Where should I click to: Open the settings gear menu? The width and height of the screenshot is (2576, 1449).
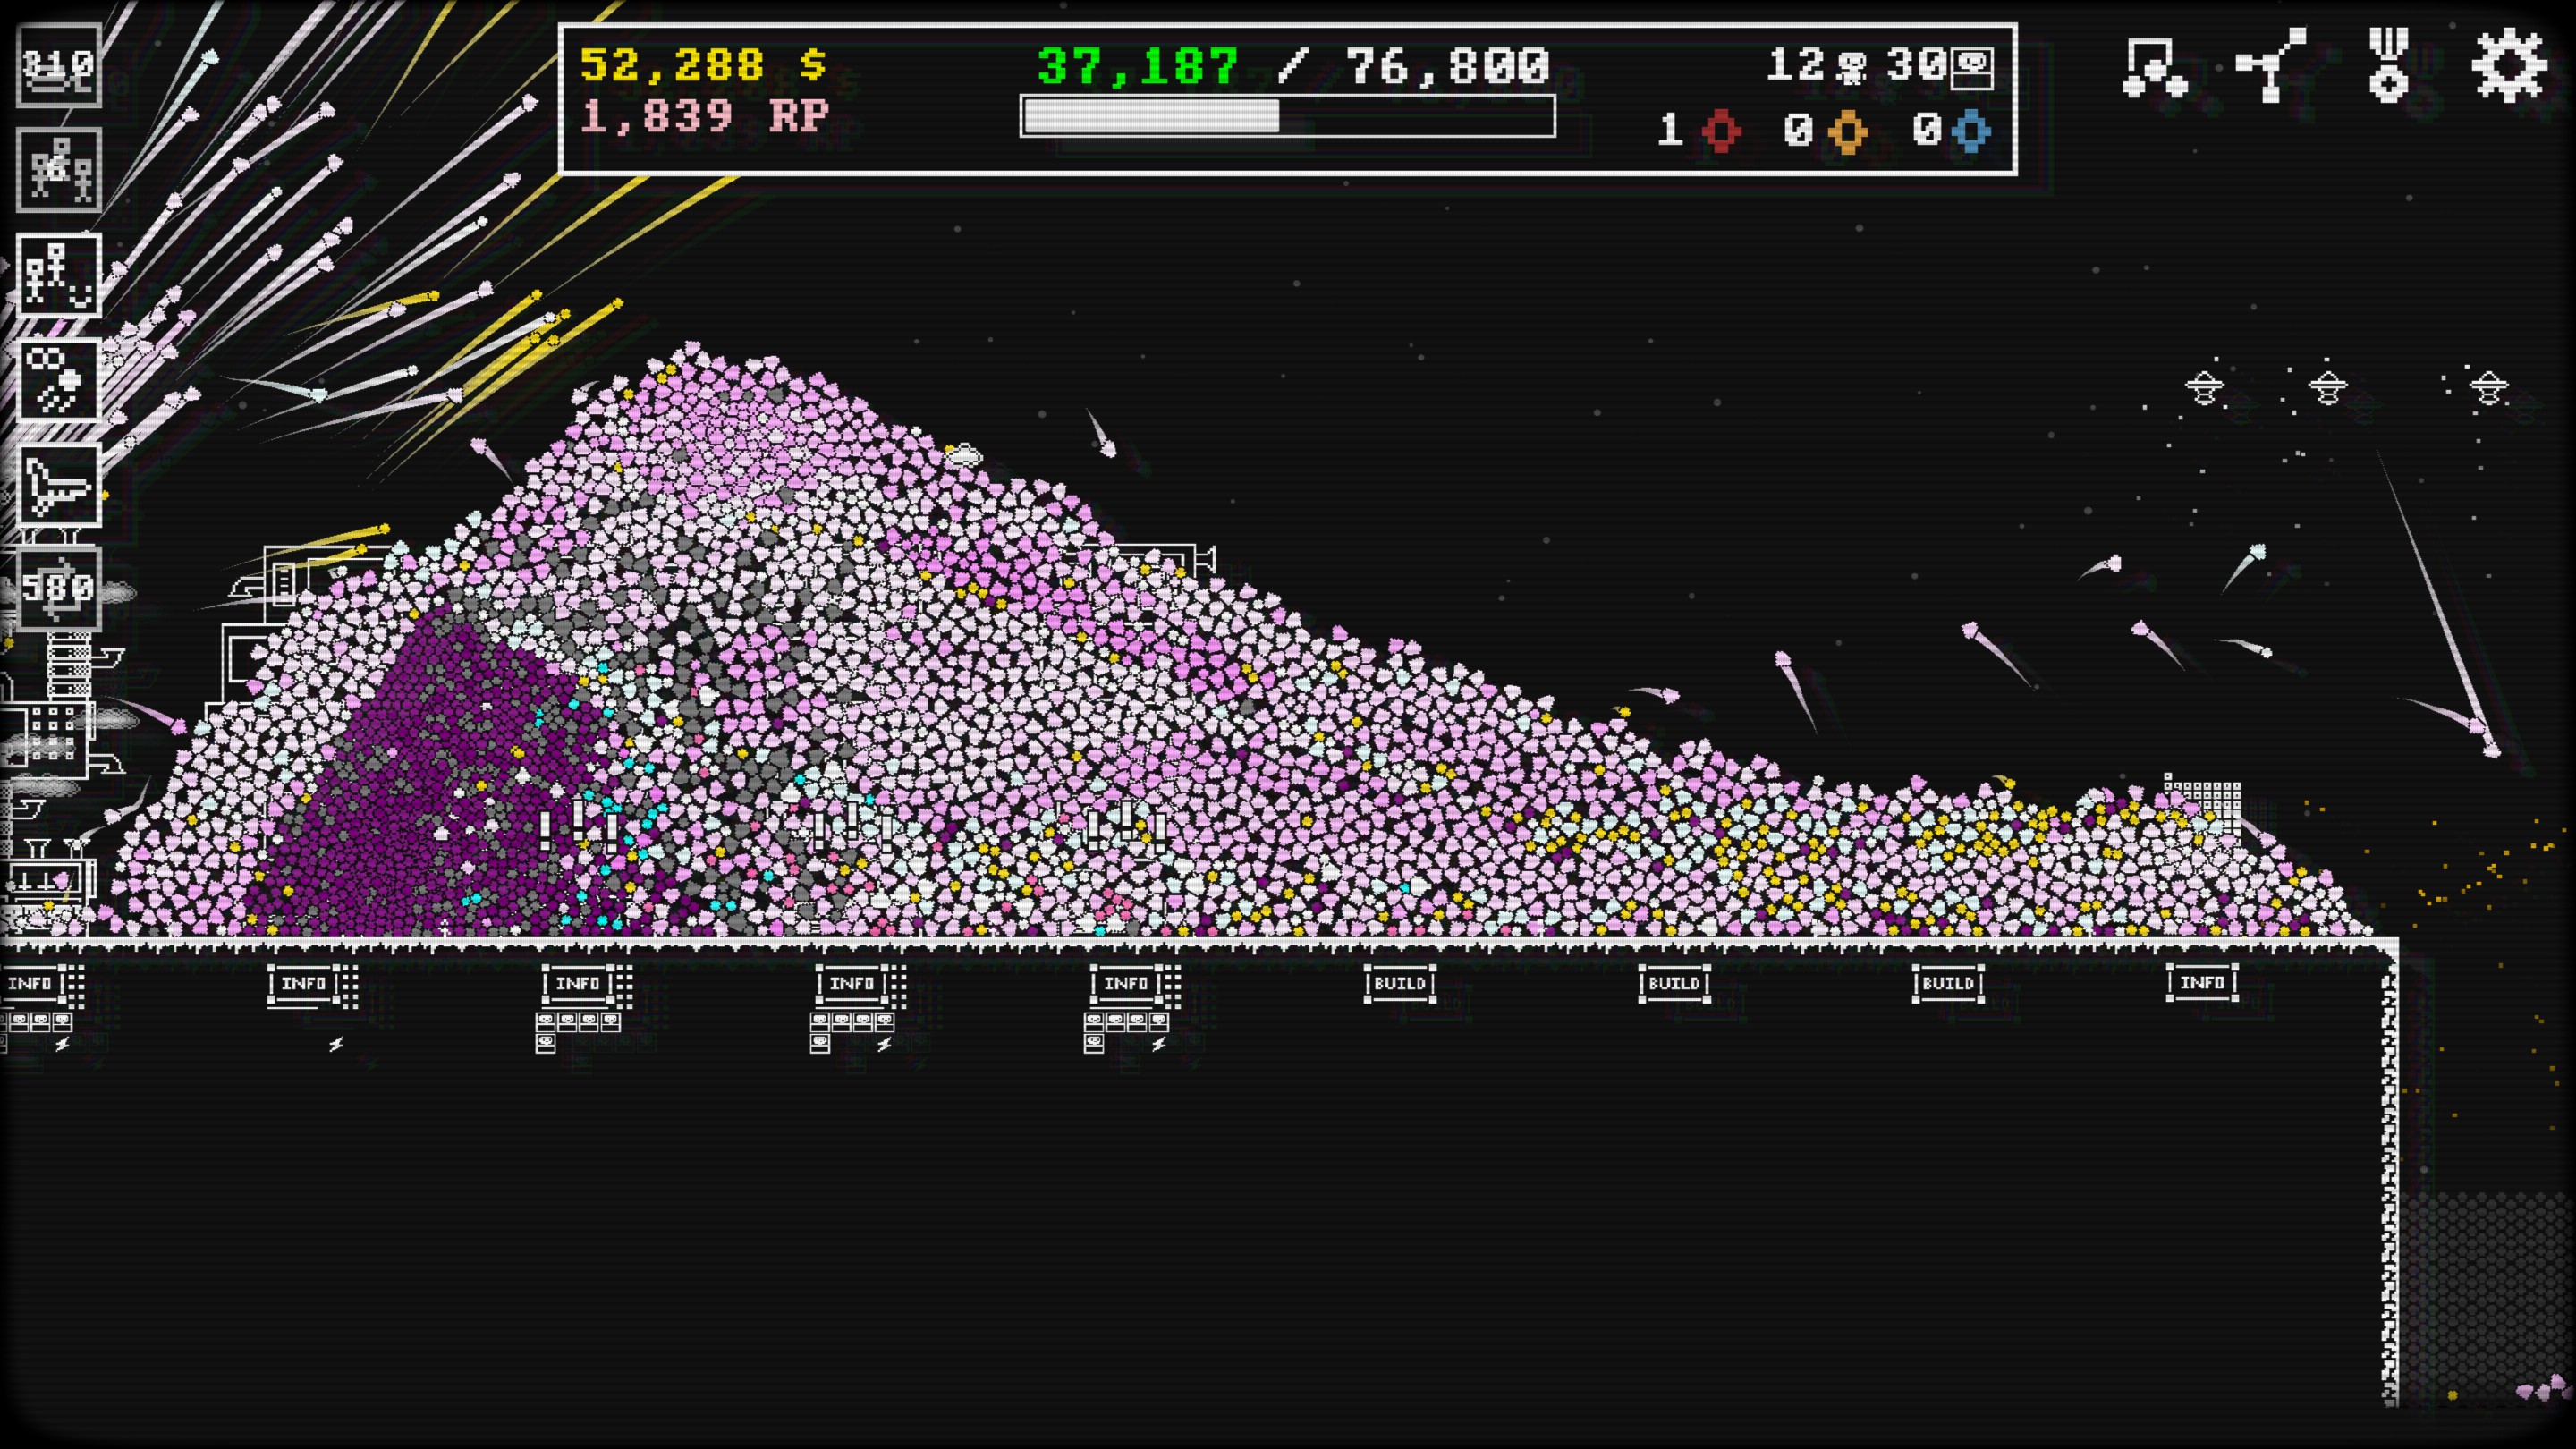pos(2509,66)
